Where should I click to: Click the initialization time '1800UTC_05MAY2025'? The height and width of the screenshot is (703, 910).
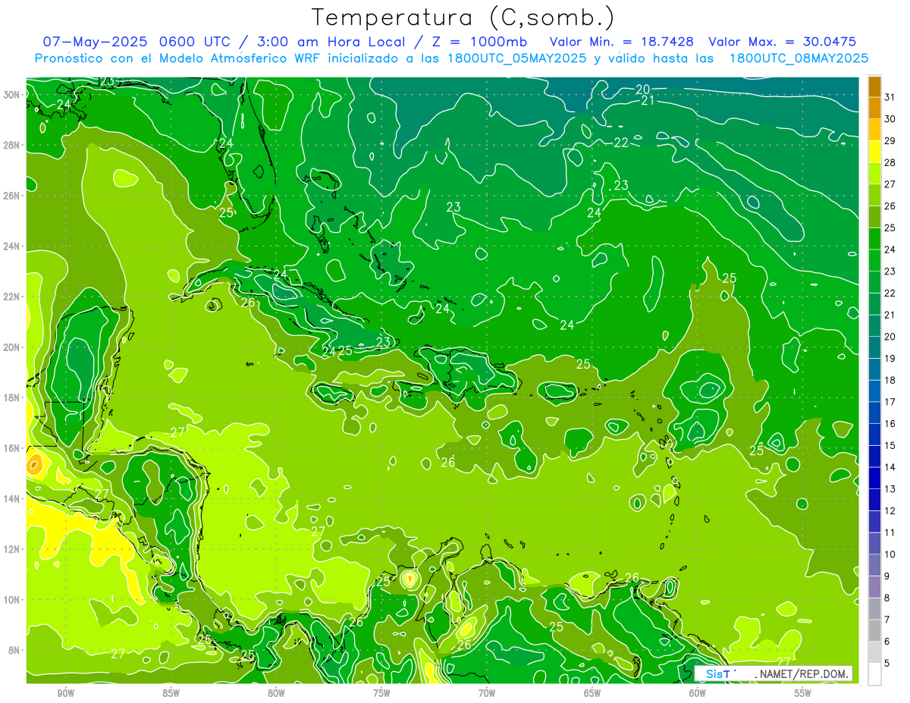point(516,58)
